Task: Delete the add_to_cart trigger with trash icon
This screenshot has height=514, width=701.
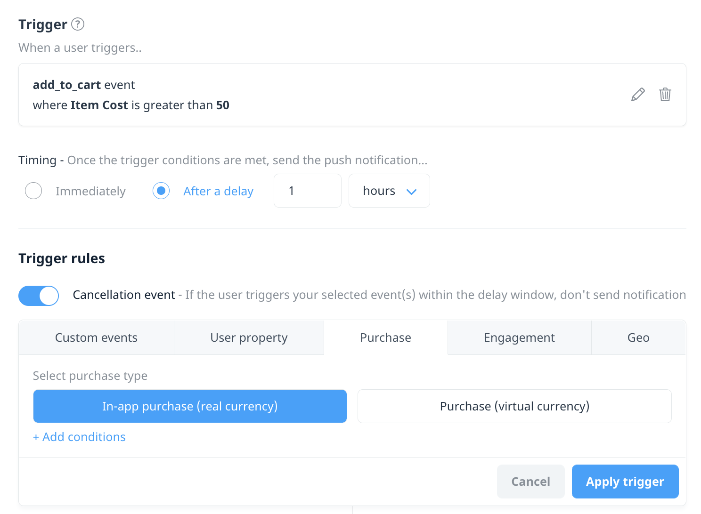Action: click(x=665, y=95)
